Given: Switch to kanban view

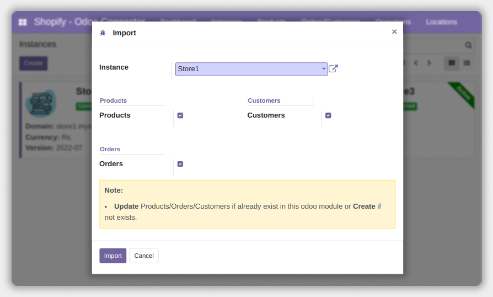Looking at the screenshot, I should (x=452, y=63).
